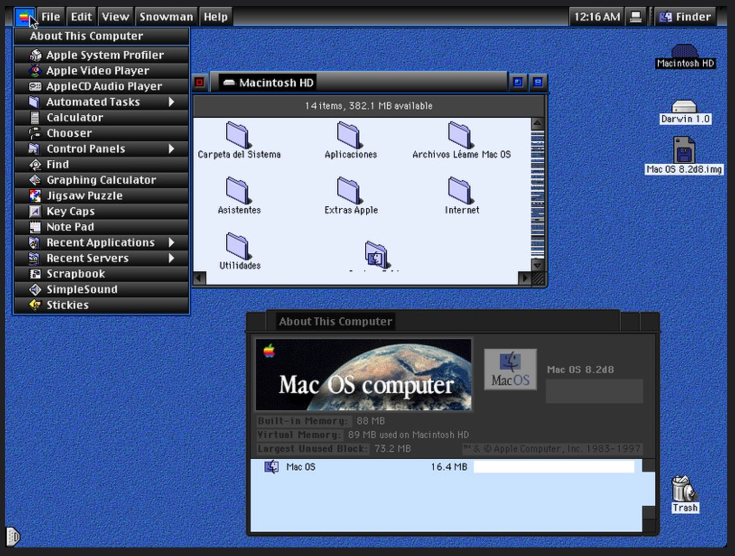
Task: Click Macintosh HD window title text
Action: [276, 83]
